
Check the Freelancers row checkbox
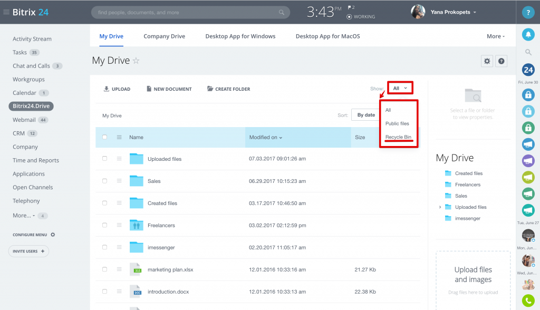(105, 225)
